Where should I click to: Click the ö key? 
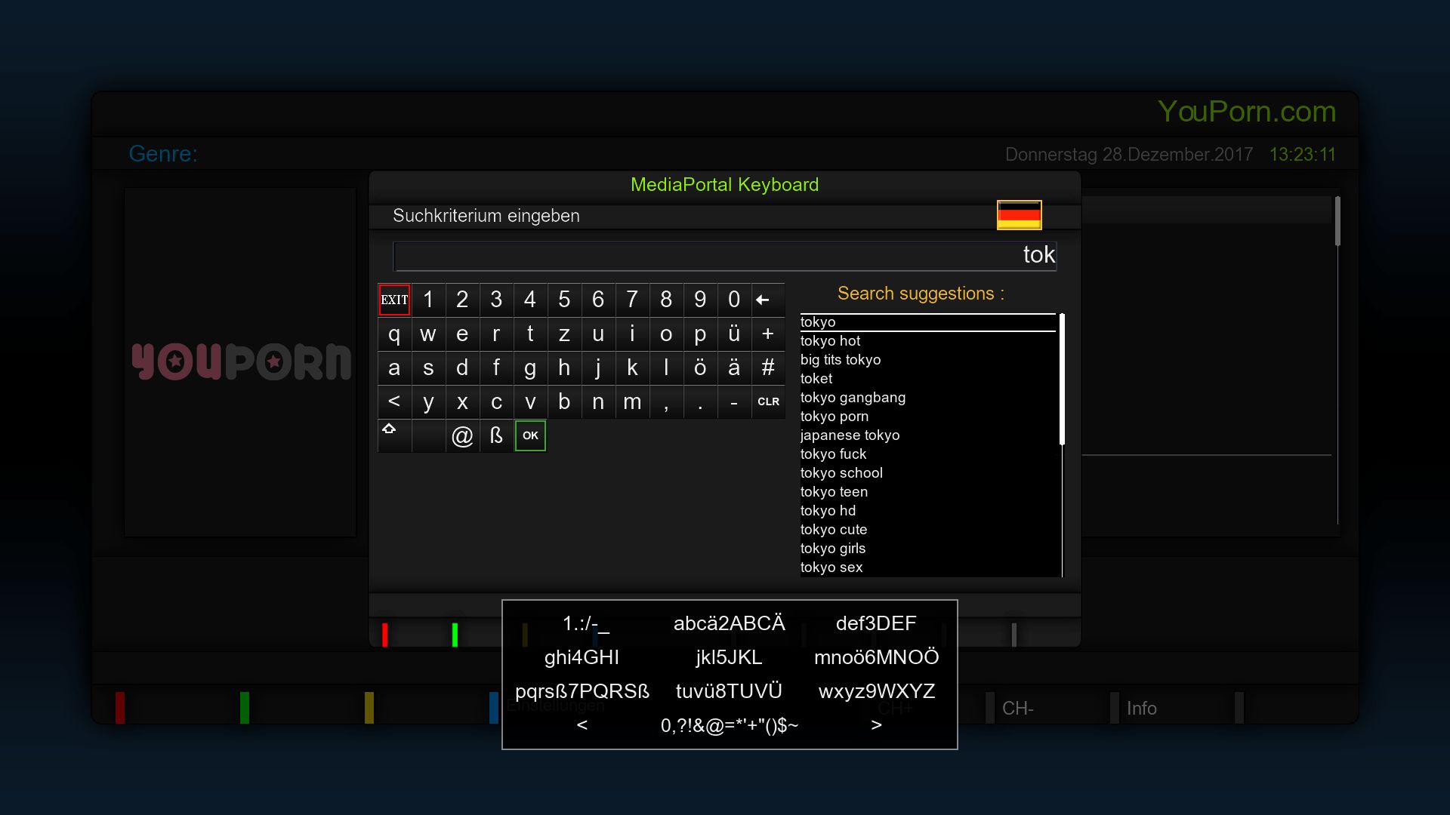(700, 368)
